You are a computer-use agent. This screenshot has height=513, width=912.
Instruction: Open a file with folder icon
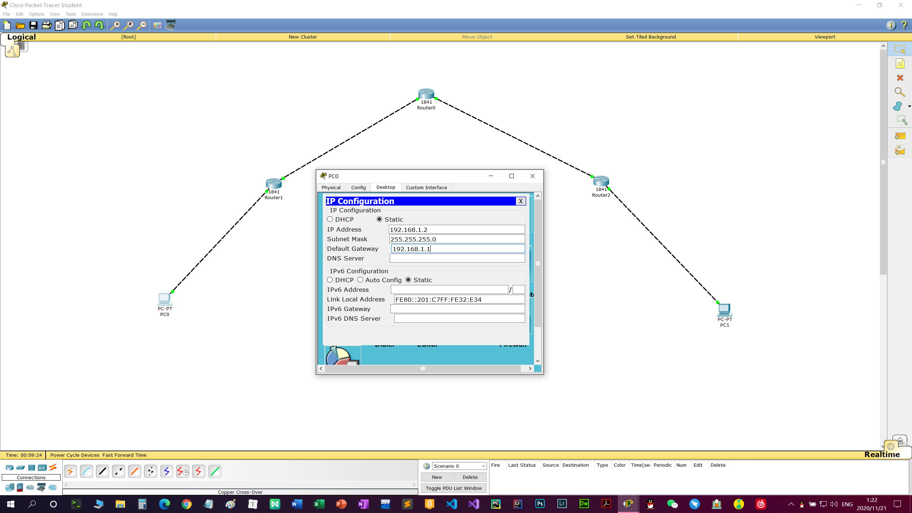coord(20,25)
